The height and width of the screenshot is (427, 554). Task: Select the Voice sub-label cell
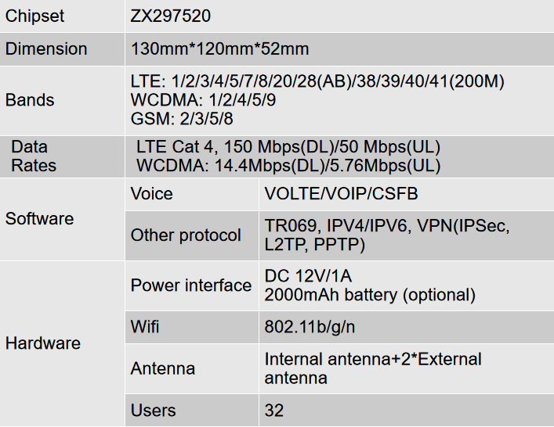pos(192,194)
